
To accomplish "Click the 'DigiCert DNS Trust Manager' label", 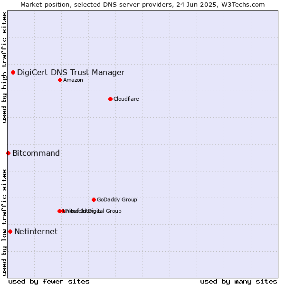I will pyautogui.click(x=71, y=73).
